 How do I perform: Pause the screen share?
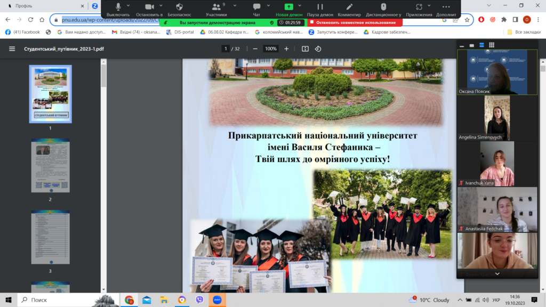pos(320,7)
